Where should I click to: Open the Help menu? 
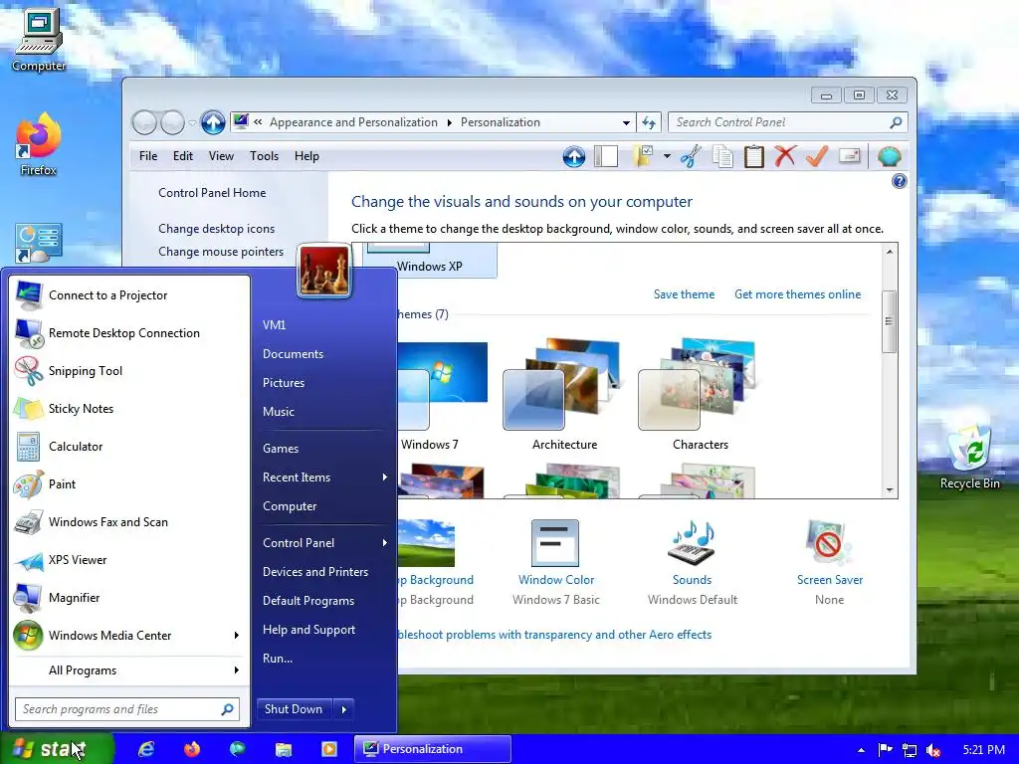[x=306, y=156]
